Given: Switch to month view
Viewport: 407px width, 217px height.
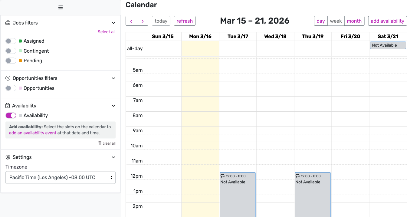Looking at the screenshot, I should coord(354,21).
